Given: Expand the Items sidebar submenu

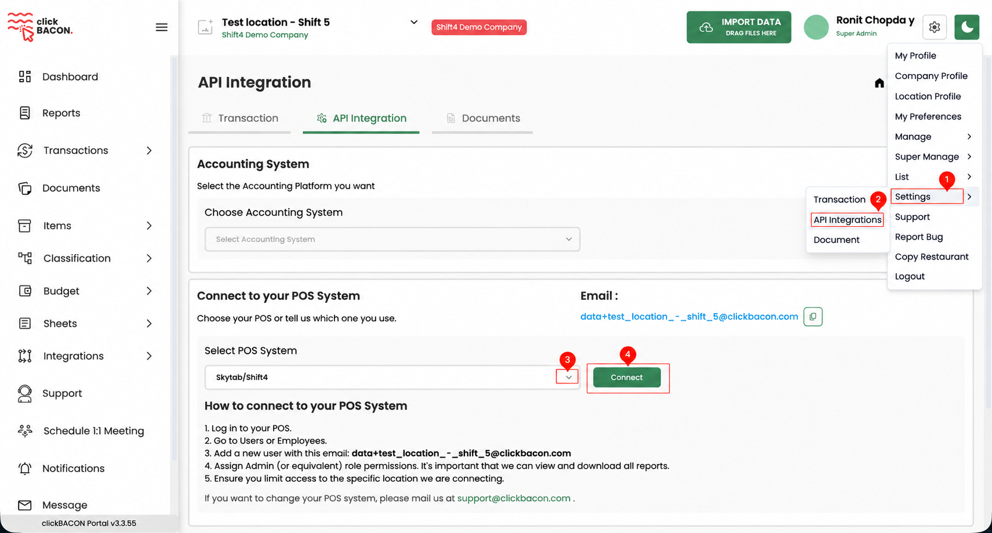Looking at the screenshot, I should click(x=149, y=226).
